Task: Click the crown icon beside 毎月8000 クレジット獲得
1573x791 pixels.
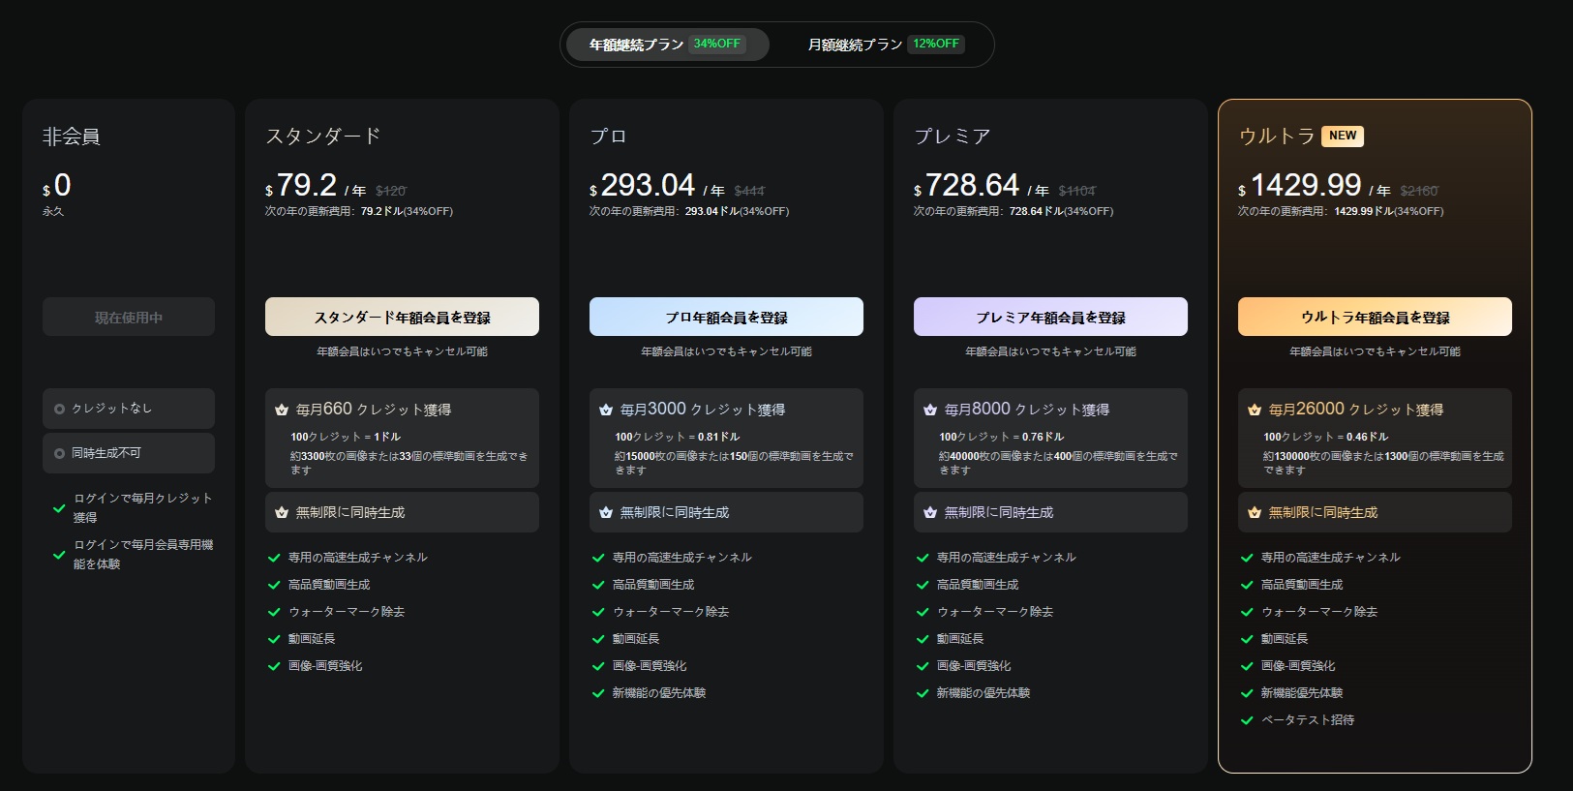Action: pos(930,411)
